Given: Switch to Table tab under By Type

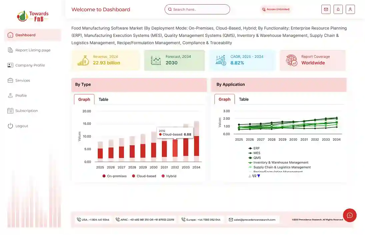Looking at the screenshot, I should (103, 99).
